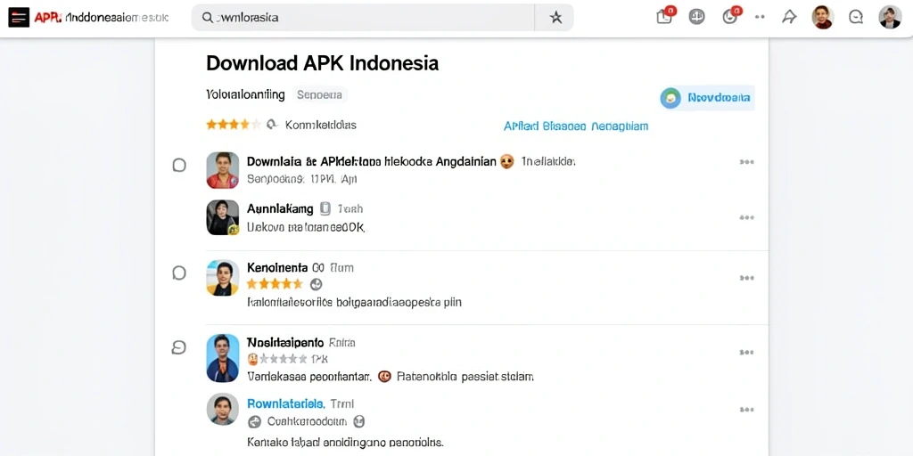Screen dimensions: 913x456
Task: Open the two-dot more menu in header
Action: [x=760, y=17]
